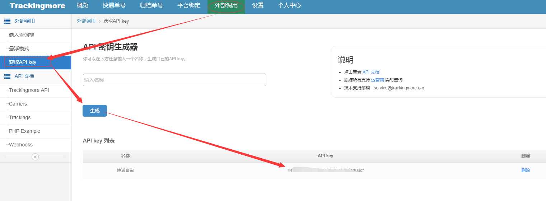Delete the 快递查询 API key
The height and width of the screenshot is (201, 546).
tap(526, 170)
